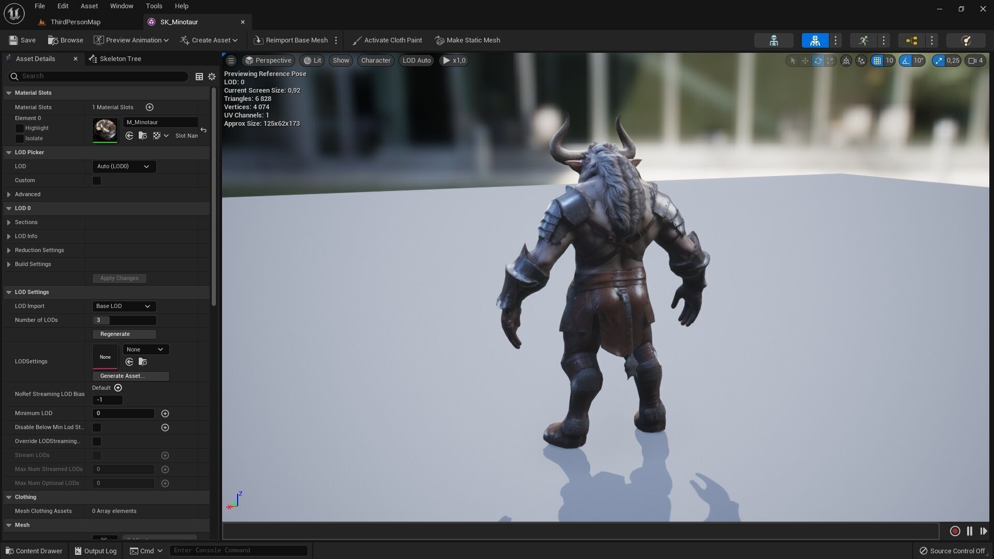Open Preview Animation dropdown

(131, 40)
